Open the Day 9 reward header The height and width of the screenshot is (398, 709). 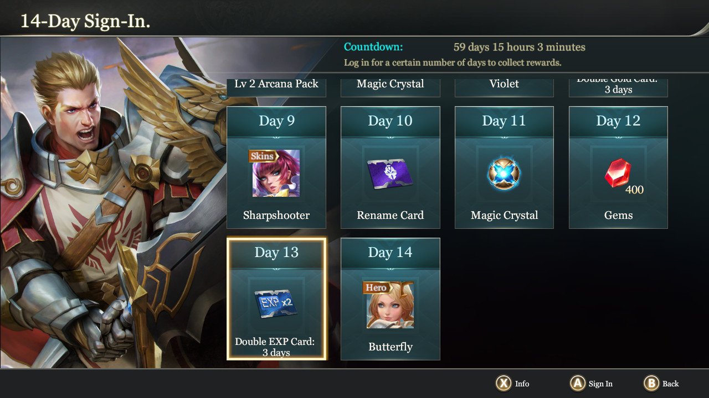coord(276,121)
